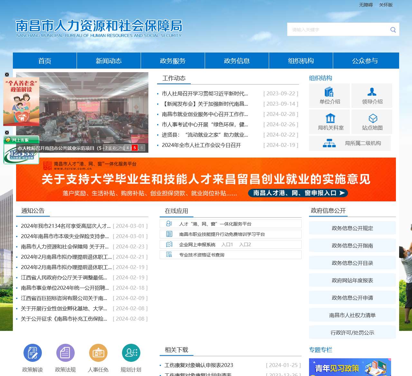Open 人才港网窗一体化服务平台 user icon
The height and width of the screenshot is (376, 412).
169,223
